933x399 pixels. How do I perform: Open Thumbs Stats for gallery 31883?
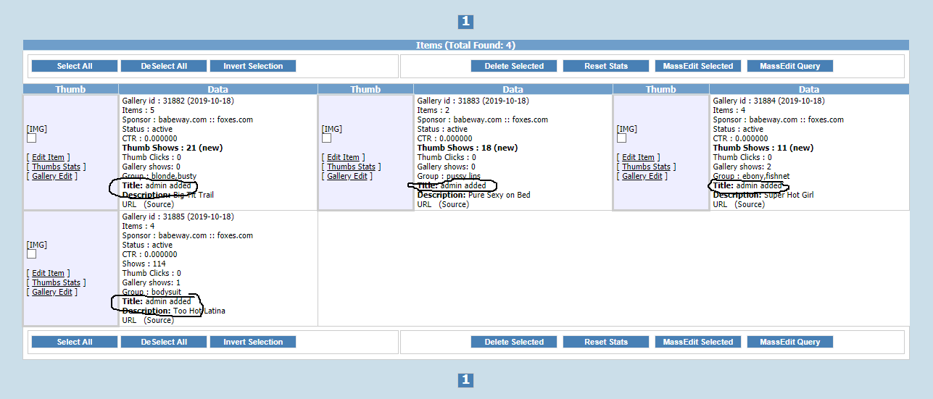point(352,167)
